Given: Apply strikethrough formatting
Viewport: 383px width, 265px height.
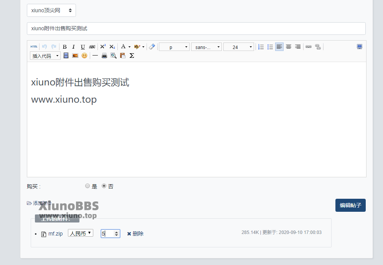Looking at the screenshot, I should point(92,47).
